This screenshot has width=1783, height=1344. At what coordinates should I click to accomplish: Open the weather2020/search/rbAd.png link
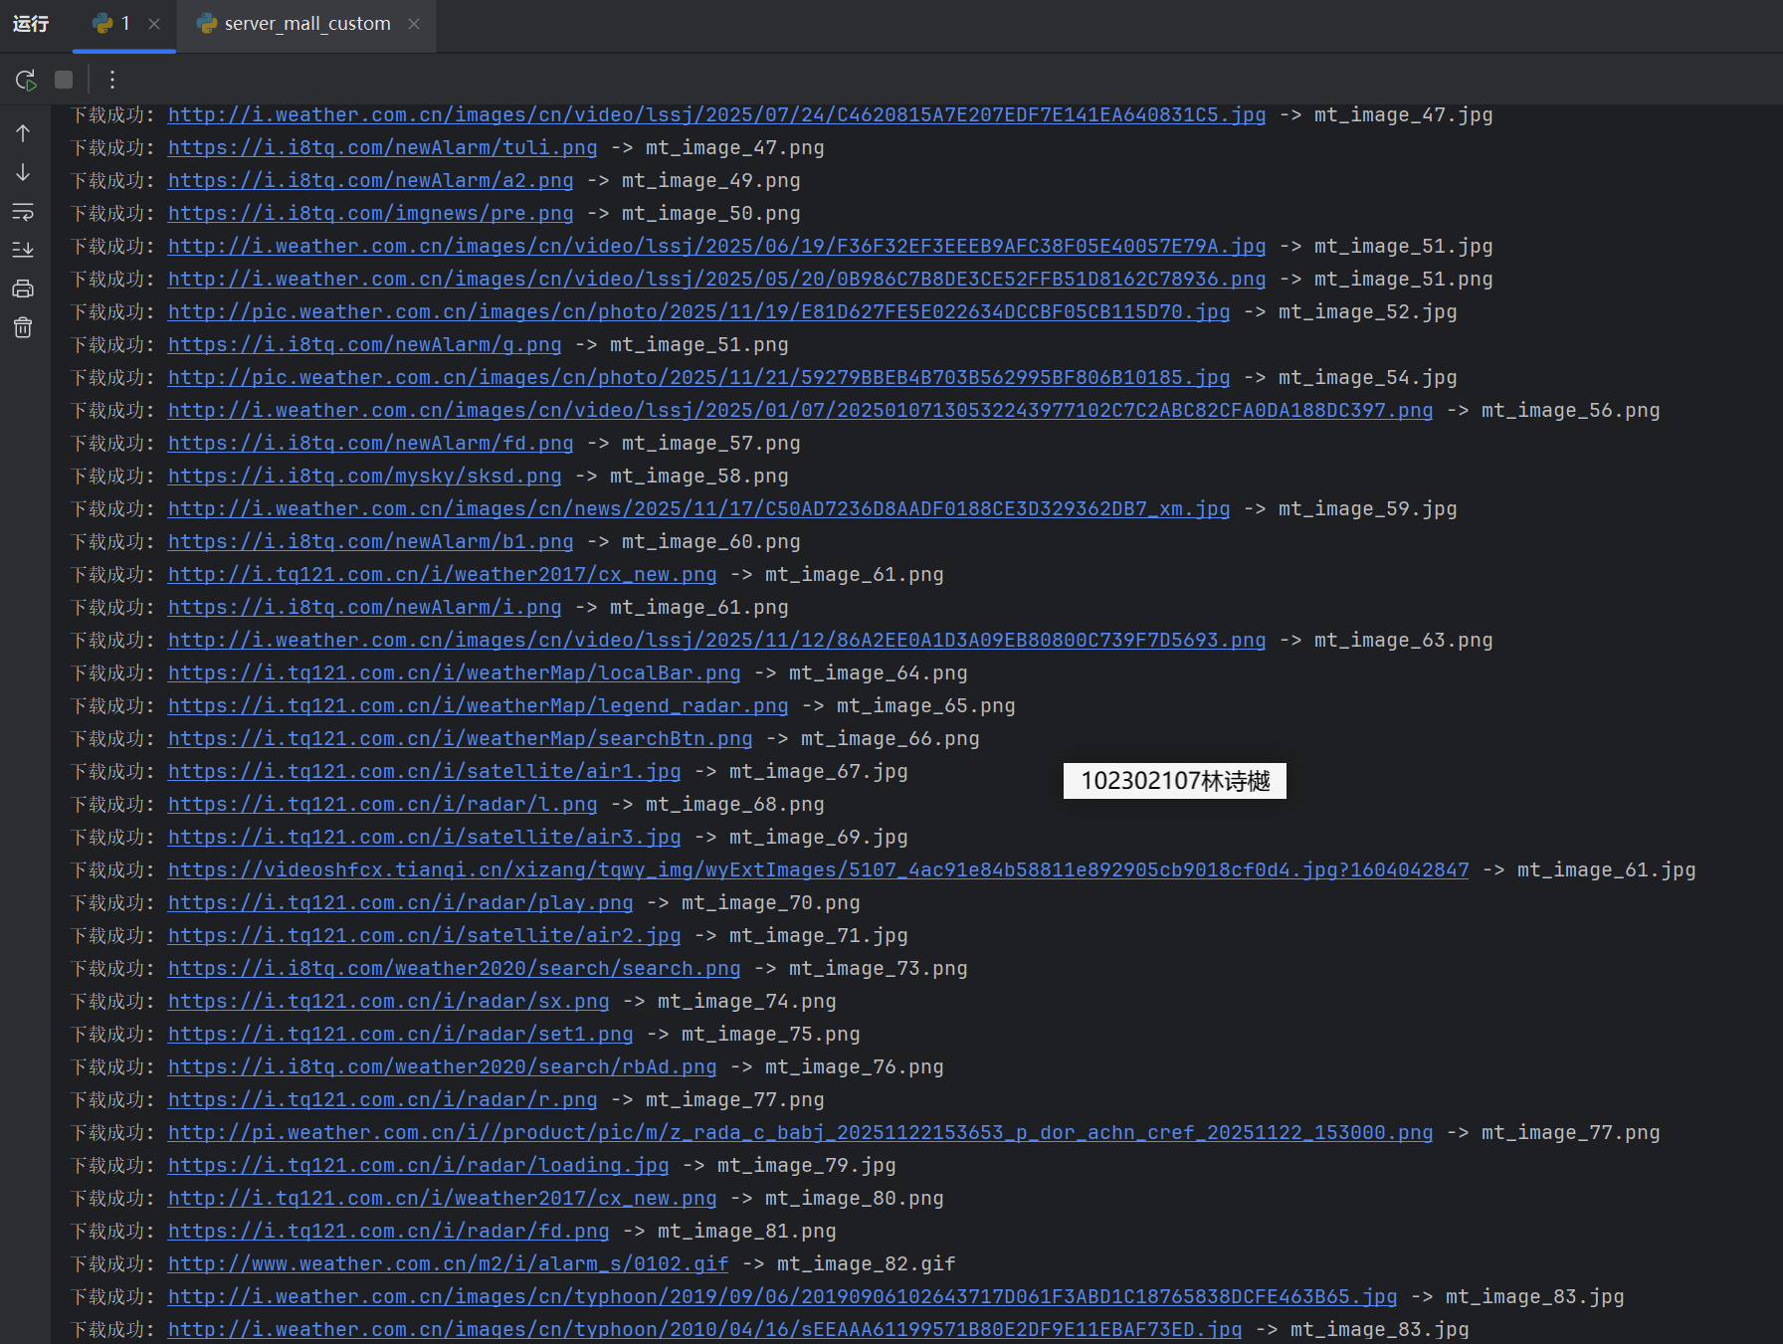point(443,1066)
